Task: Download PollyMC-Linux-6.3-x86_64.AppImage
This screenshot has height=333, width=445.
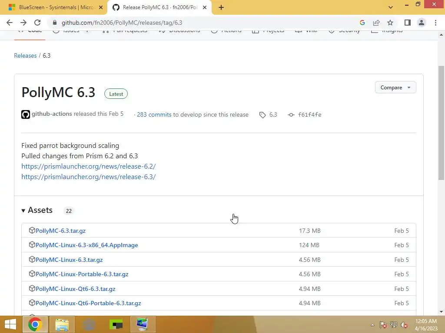Action: point(87,245)
